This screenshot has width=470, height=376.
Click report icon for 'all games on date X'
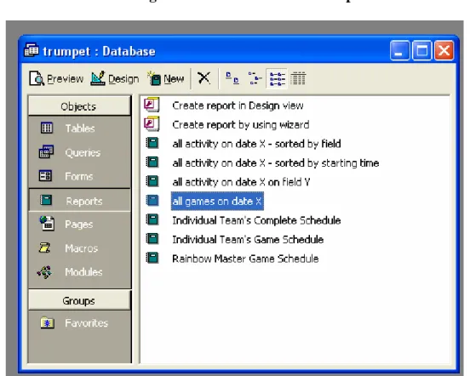pyautogui.click(x=152, y=200)
